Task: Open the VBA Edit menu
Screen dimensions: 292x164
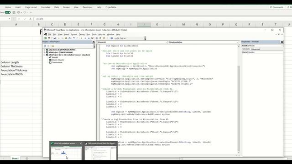Action: (54, 35)
